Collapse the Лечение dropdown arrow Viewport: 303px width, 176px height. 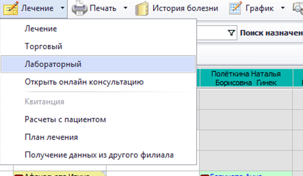pos(63,8)
